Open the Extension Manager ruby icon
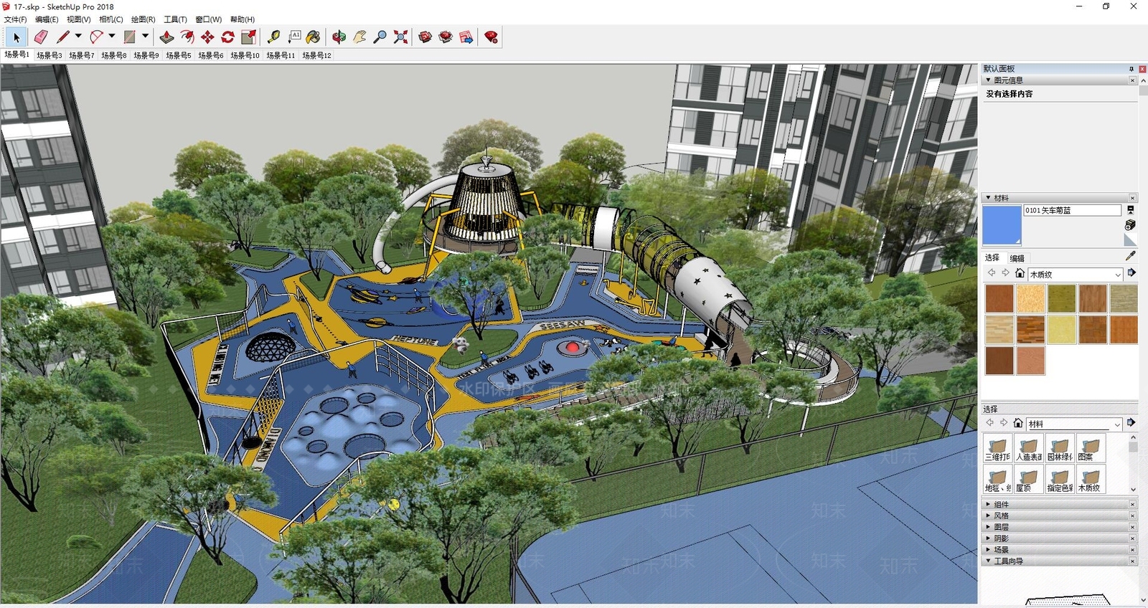The height and width of the screenshot is (608, 1148). click(491, 37)
